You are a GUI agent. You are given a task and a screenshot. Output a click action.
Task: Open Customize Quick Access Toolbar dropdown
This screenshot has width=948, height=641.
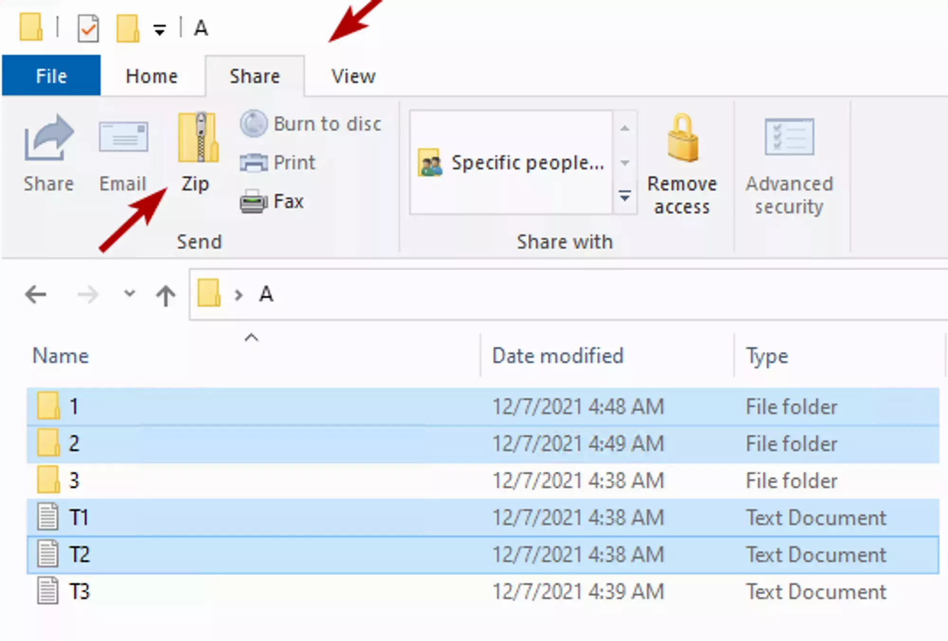[160, 30]
